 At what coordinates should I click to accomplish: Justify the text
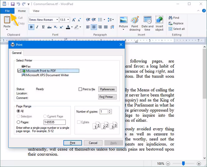[x=106, y=27]
